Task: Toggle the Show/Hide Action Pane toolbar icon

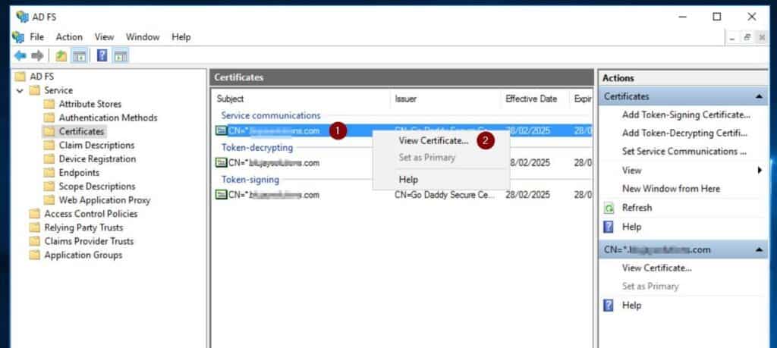Action: coord(121,56)
